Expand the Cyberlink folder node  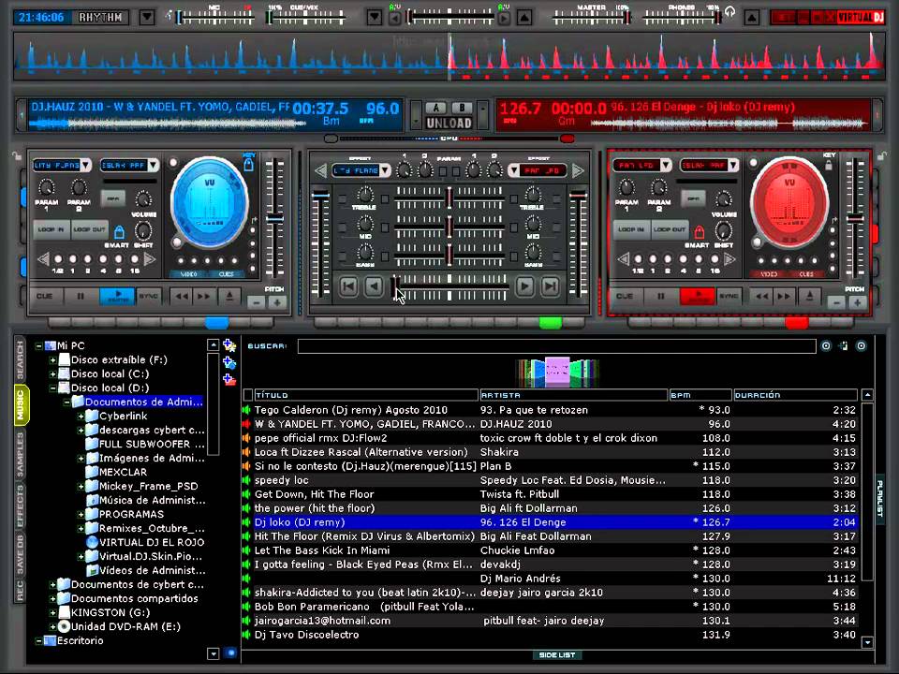coord(81,416)
